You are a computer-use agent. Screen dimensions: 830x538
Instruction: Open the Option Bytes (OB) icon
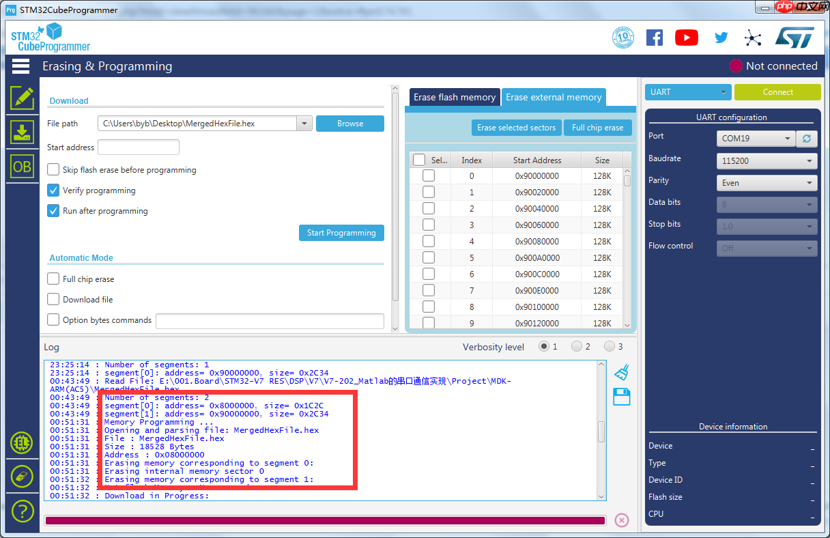click(22, 167)
